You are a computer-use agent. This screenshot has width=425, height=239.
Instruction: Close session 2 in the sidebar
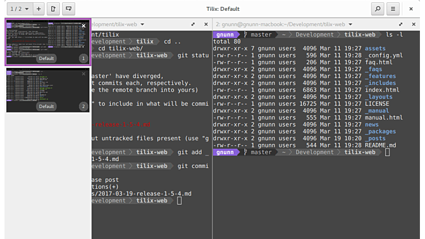(84, 73)
